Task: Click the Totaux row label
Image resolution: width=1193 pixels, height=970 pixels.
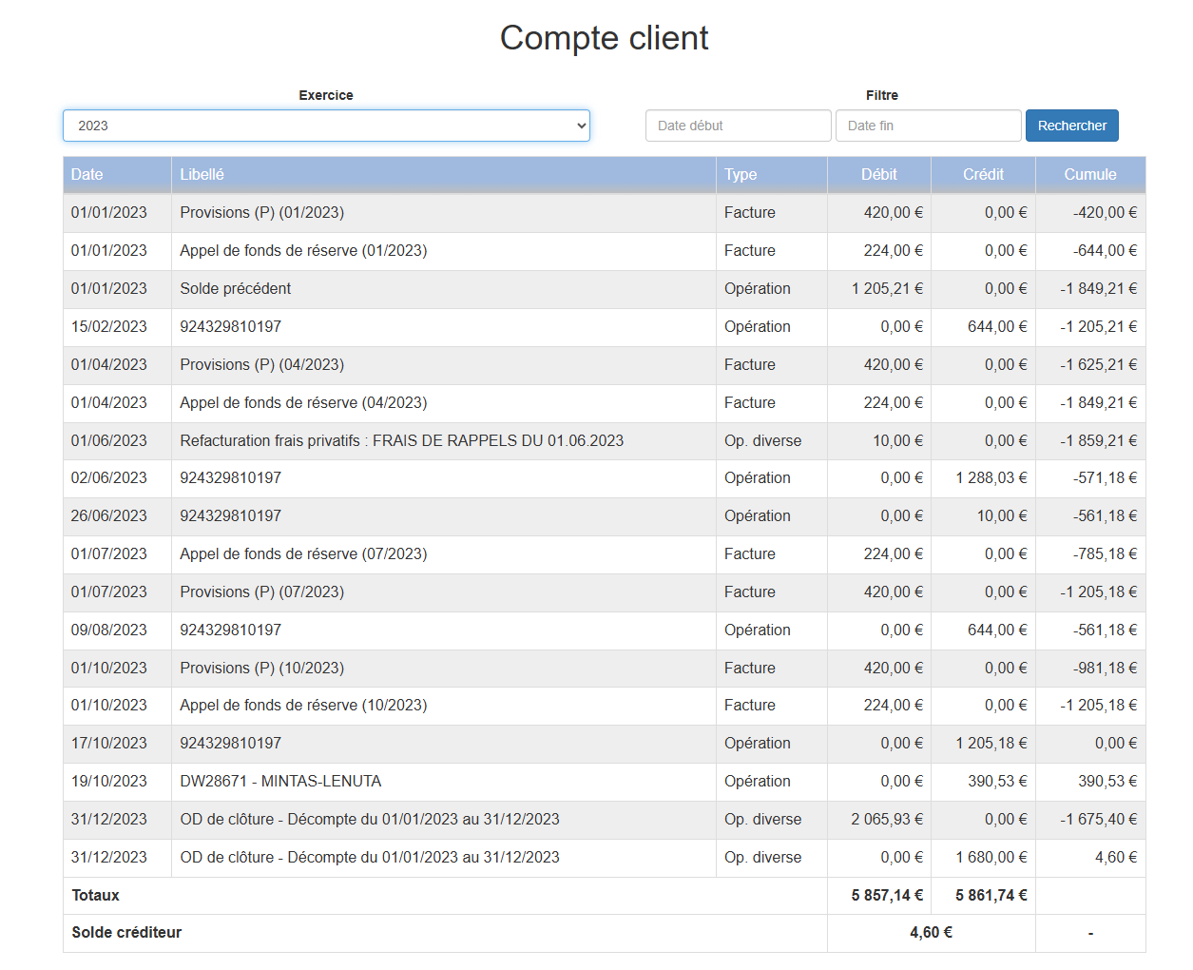Action: (x=96, y=895)
